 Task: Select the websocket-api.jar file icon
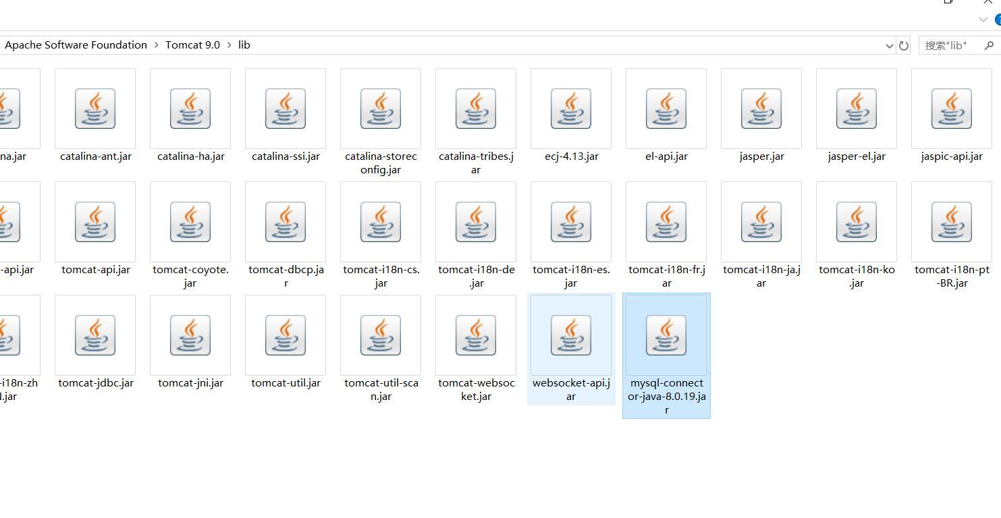coord(571,335)
